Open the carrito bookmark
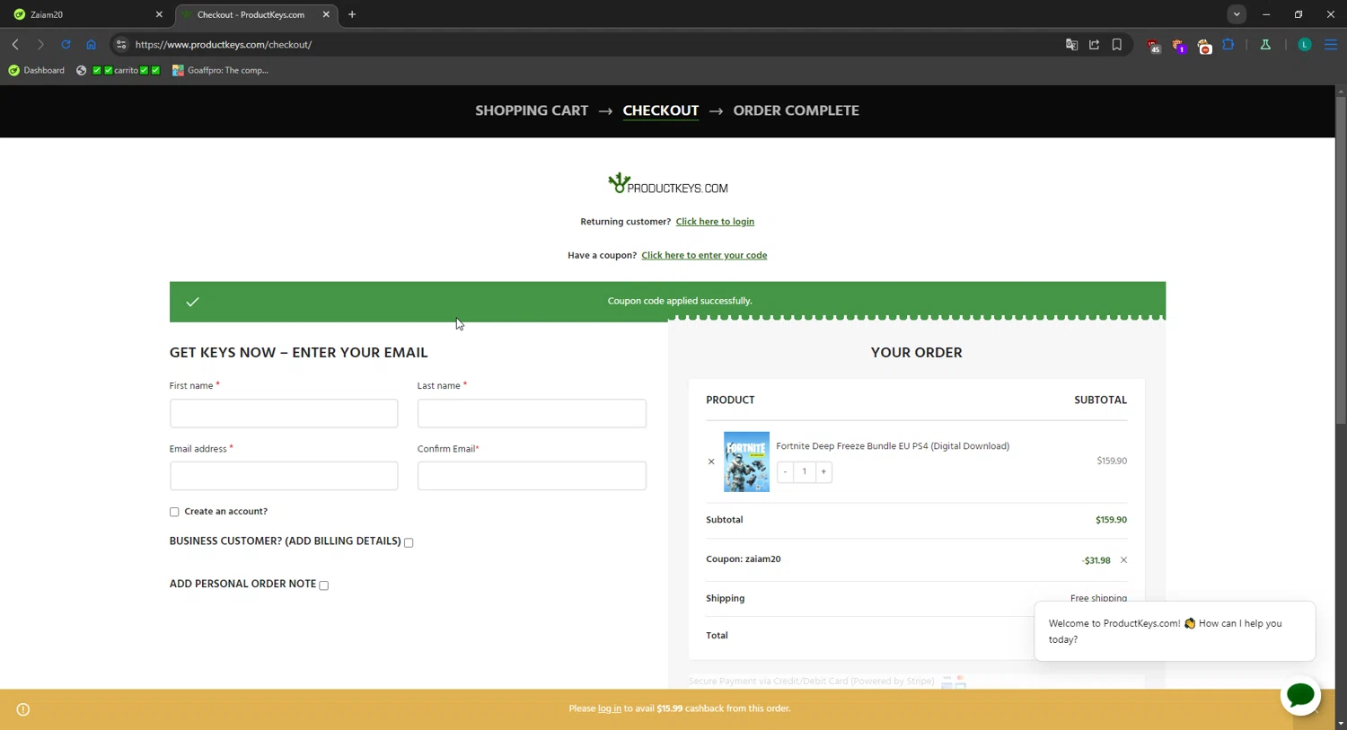Image resolution: width=1347 pixels, height=730 pixels. pyautogui.click(x=119, y=70)
